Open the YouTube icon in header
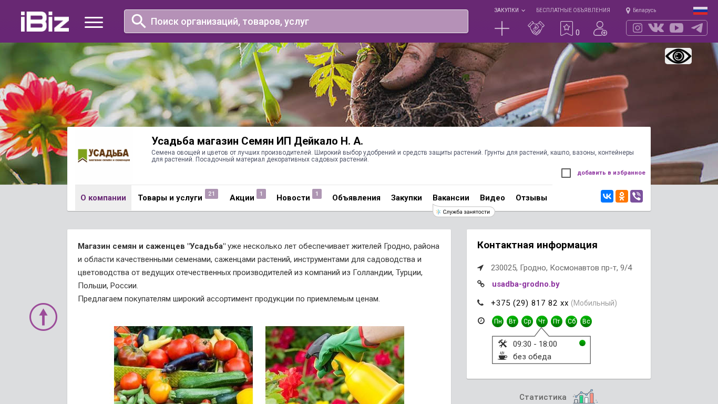The image size is (718, 404). 676,28
